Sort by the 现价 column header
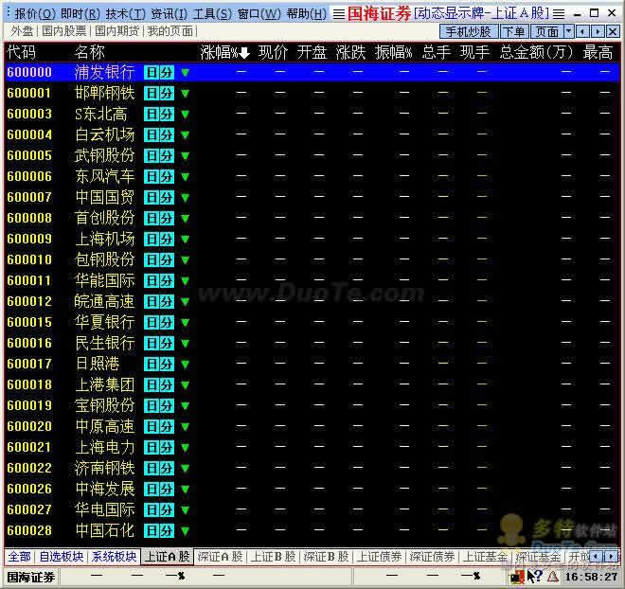Screen dimensions: 625x589 (273, 53)
